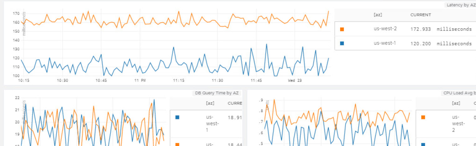Select us-west-1 label in Latency legend

tap(385, 43)
